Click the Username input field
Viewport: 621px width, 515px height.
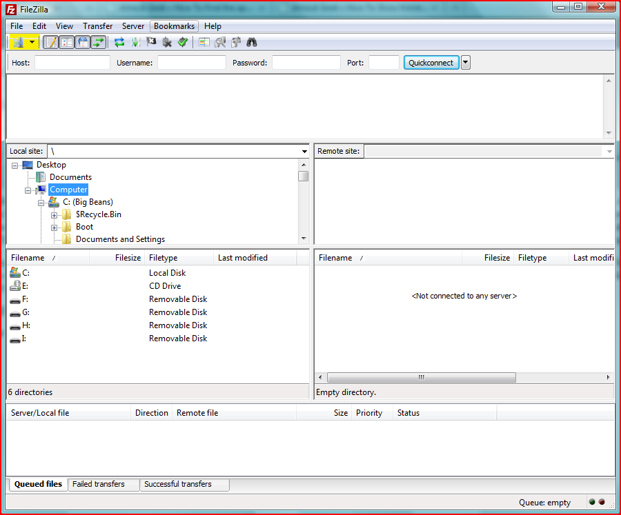192,63
